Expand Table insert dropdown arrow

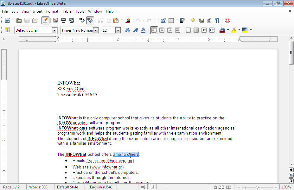[x=177, y=20]
